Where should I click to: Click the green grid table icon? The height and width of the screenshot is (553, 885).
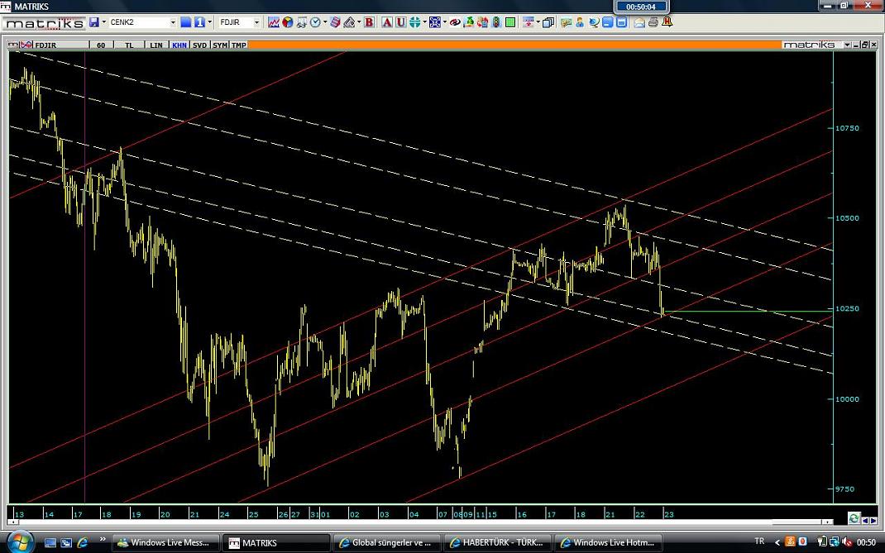tap(510, 22)
